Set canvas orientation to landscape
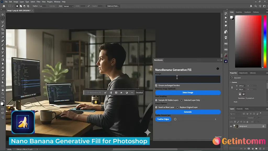Viewport: 268px width, 151px height. point(244,94)
